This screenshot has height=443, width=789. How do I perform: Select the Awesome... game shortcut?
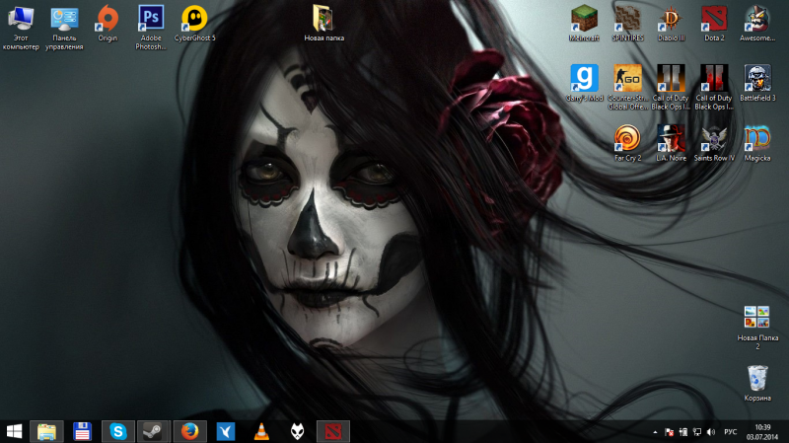coord(757,24)
